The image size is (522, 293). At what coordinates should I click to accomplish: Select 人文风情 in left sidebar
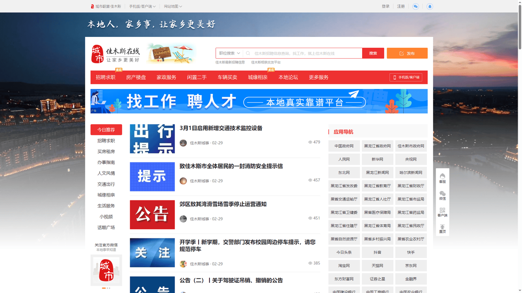coord(106,173)
